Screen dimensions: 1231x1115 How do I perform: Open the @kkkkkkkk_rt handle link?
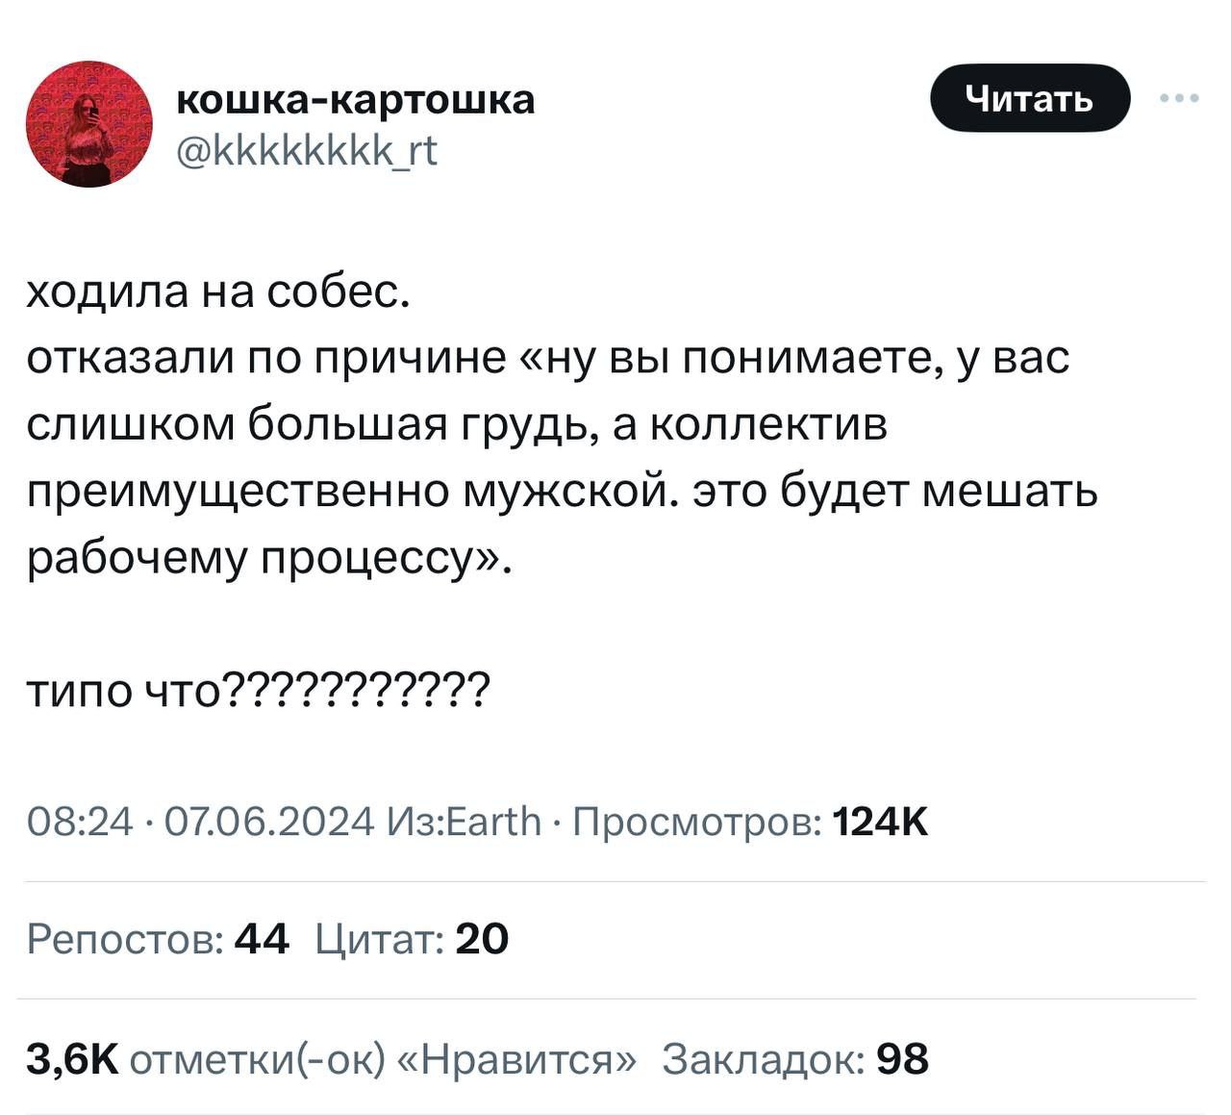pyautogui.click(x=307, y=150)
